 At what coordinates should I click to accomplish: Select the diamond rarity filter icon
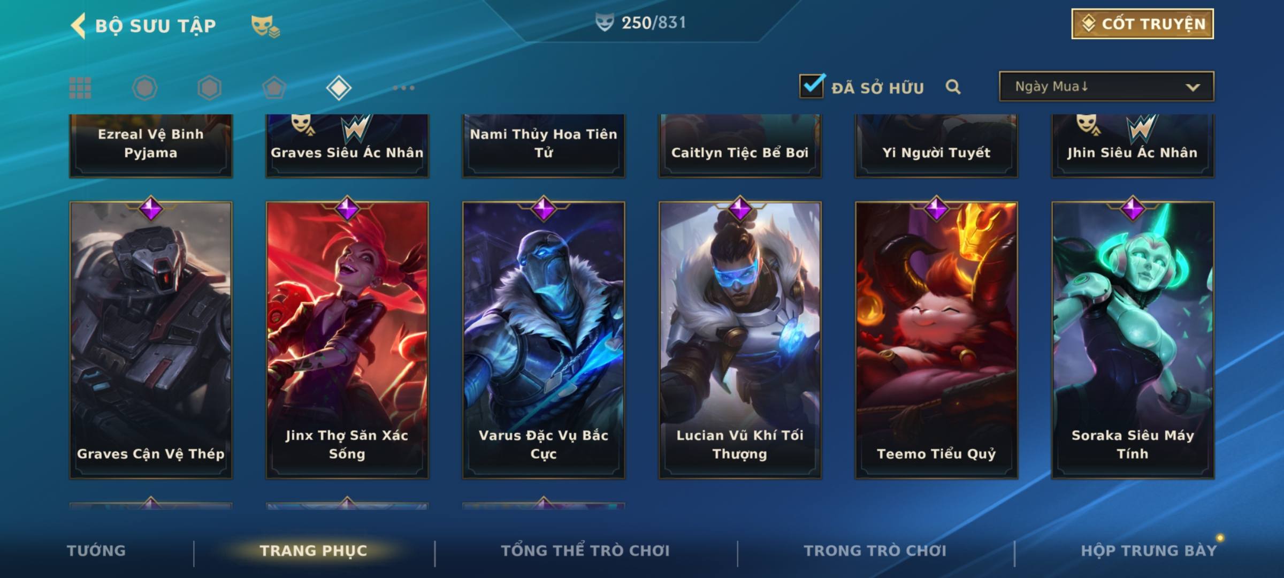tap(339, 88)
